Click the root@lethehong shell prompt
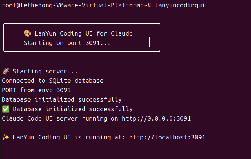Screen dimensions: 251x159 click(76, 5)
